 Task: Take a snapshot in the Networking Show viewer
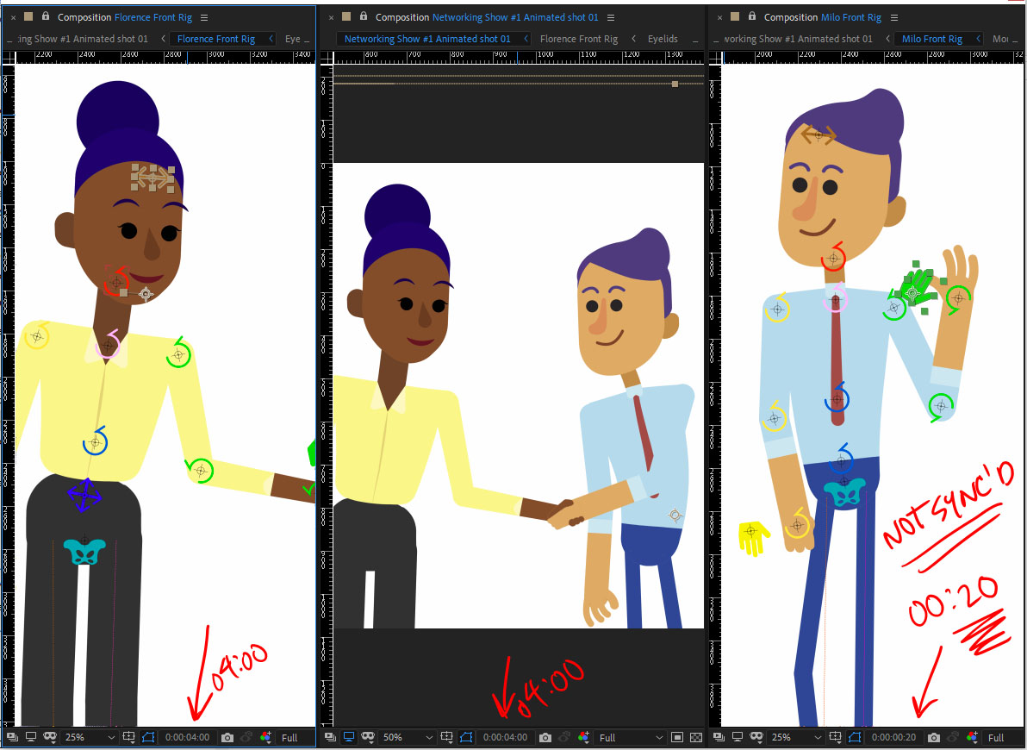click(x=545, y=738)
